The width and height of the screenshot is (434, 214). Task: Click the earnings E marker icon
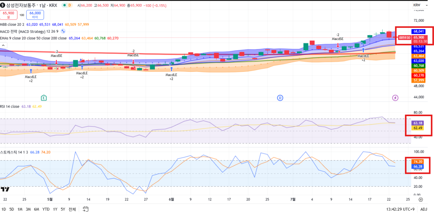click(x=44, y=98)
